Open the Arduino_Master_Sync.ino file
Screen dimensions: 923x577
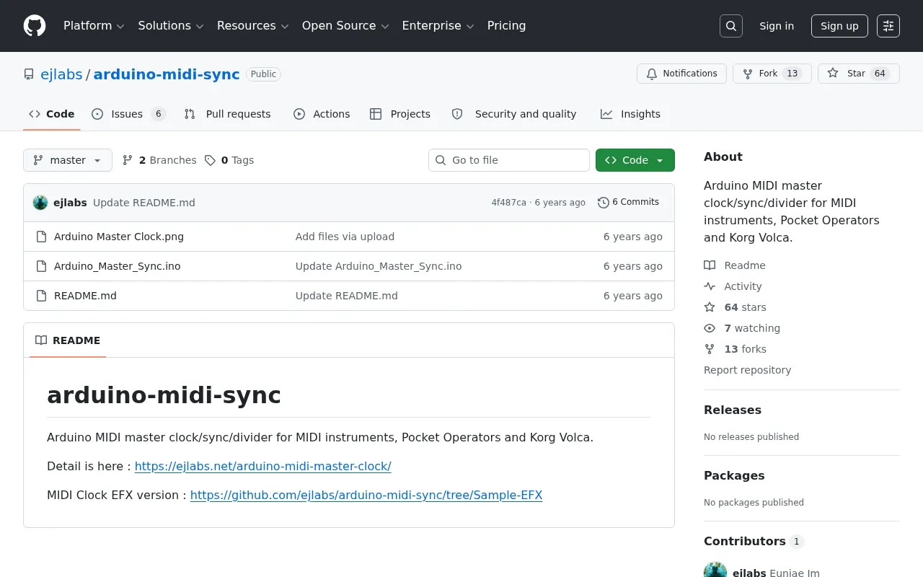point(118,266)
